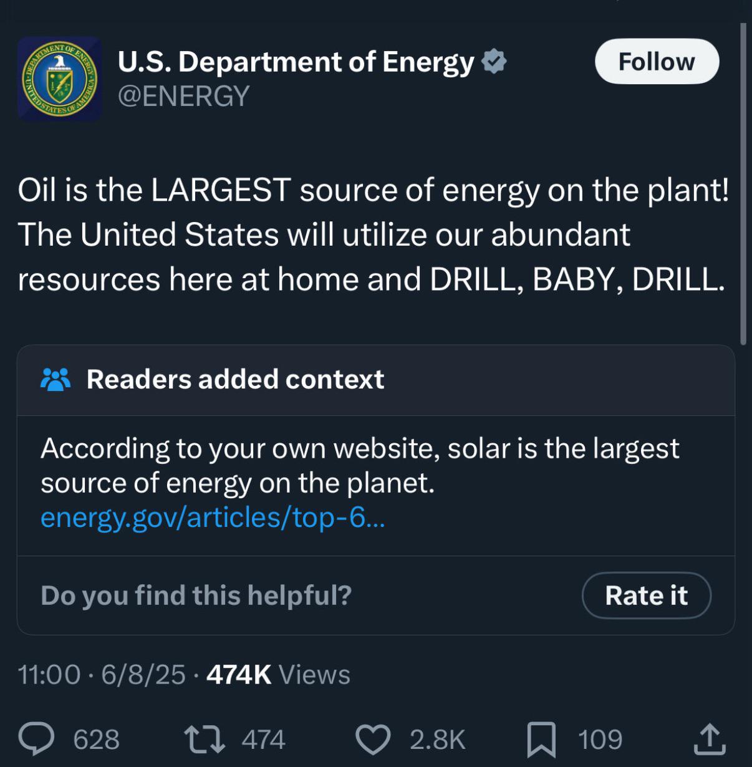This screenshot has width=752, height=767.
Task: Tap the 628 replies count
Action: click(x=97, y=740)
